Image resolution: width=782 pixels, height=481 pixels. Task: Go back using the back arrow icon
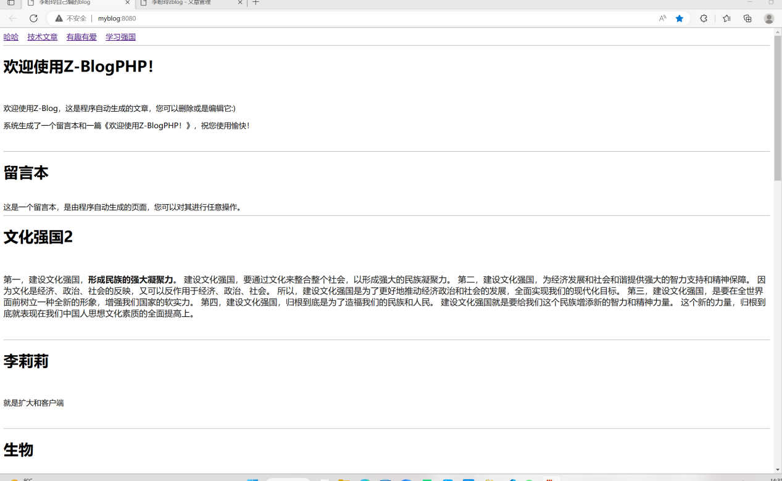(x=13, y=18)
